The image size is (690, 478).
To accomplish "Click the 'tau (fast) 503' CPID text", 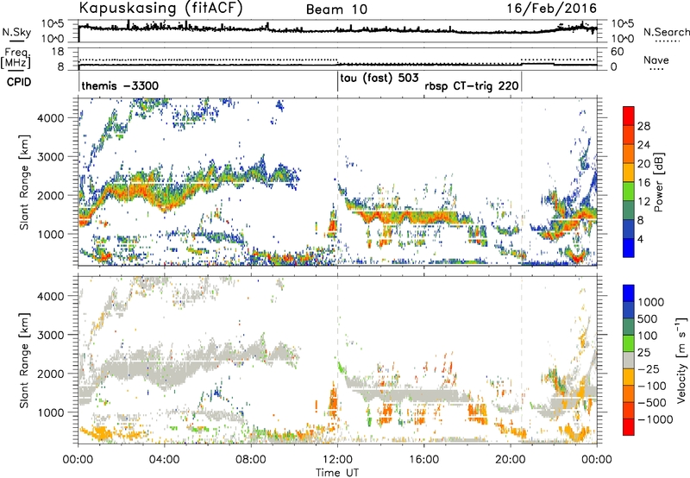I will (379, 79).
